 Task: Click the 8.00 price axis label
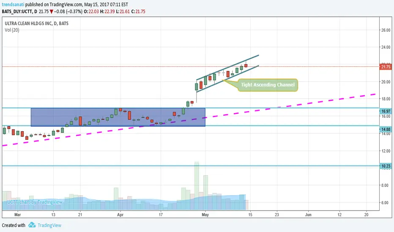point(385,185)
